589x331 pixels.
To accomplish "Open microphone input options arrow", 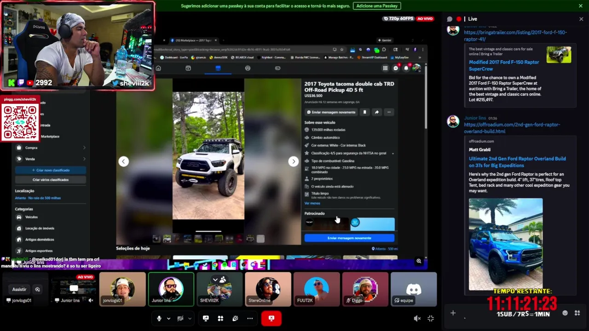I will click(168, 319).
